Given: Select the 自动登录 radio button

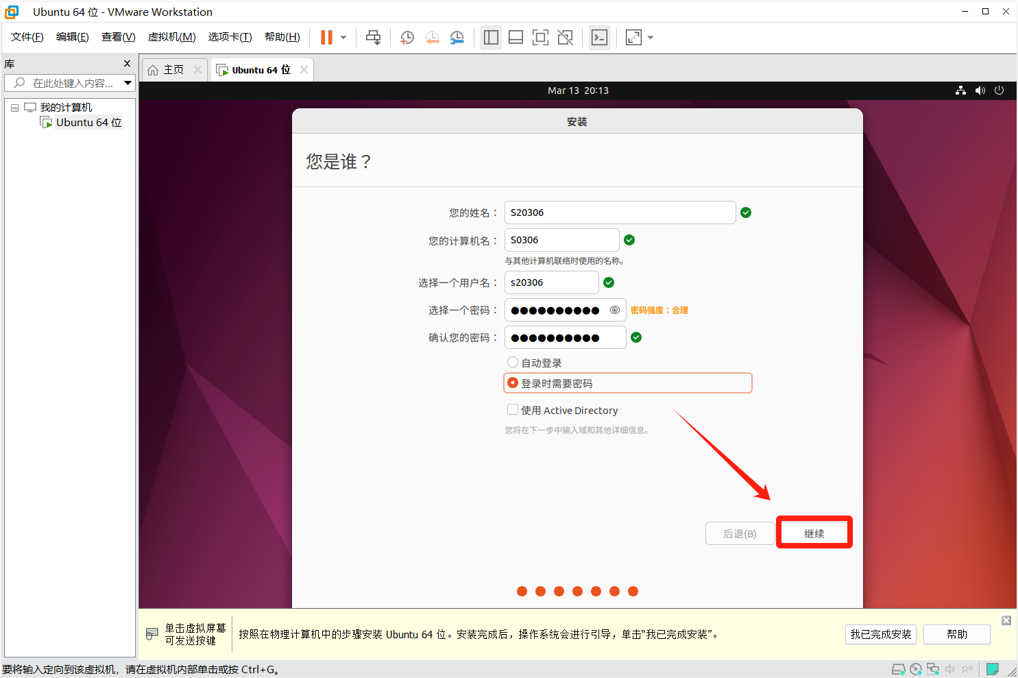Looking at the screenshot, I should [x=513, y=362].
